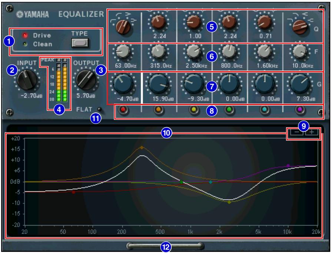Click the YAMAHA logo
This screenshot has height=253, width=331.
(33, 14)
